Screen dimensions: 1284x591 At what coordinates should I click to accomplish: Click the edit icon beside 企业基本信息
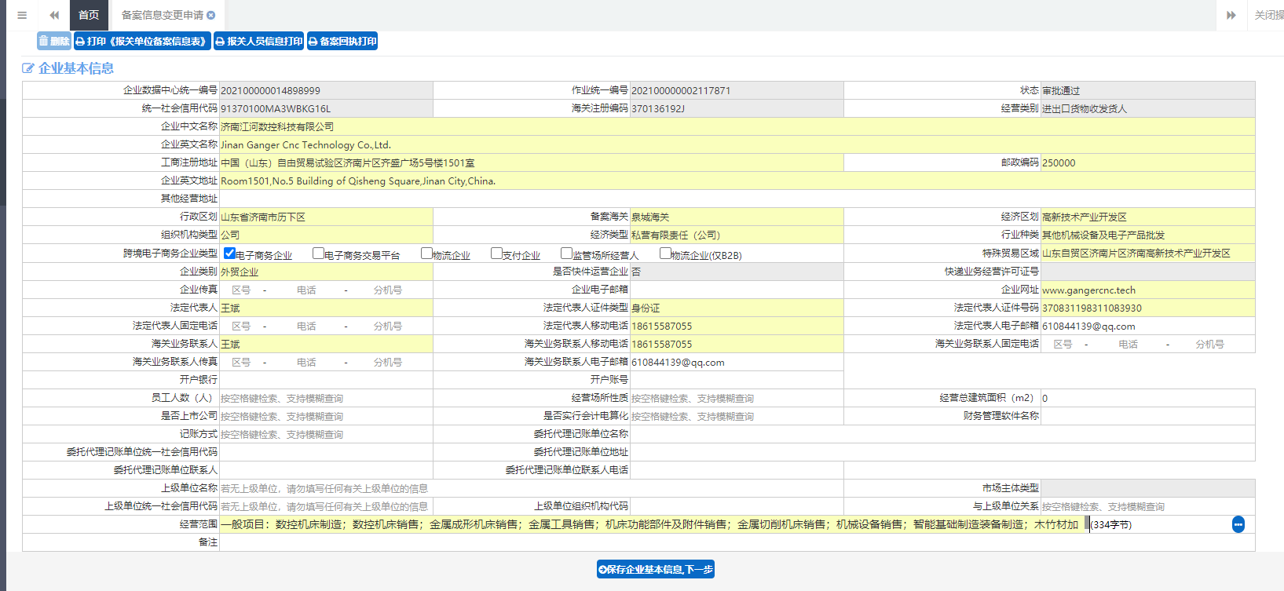pyautogui.click(x=28, y=68)
